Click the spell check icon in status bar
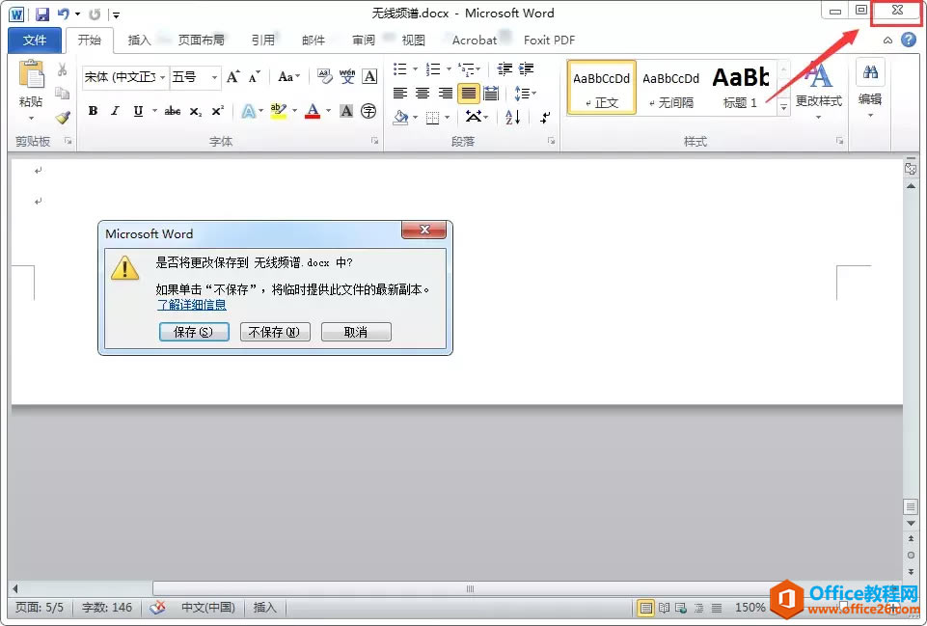This screenshot has height=626, width=927. (x=157, y=607)
